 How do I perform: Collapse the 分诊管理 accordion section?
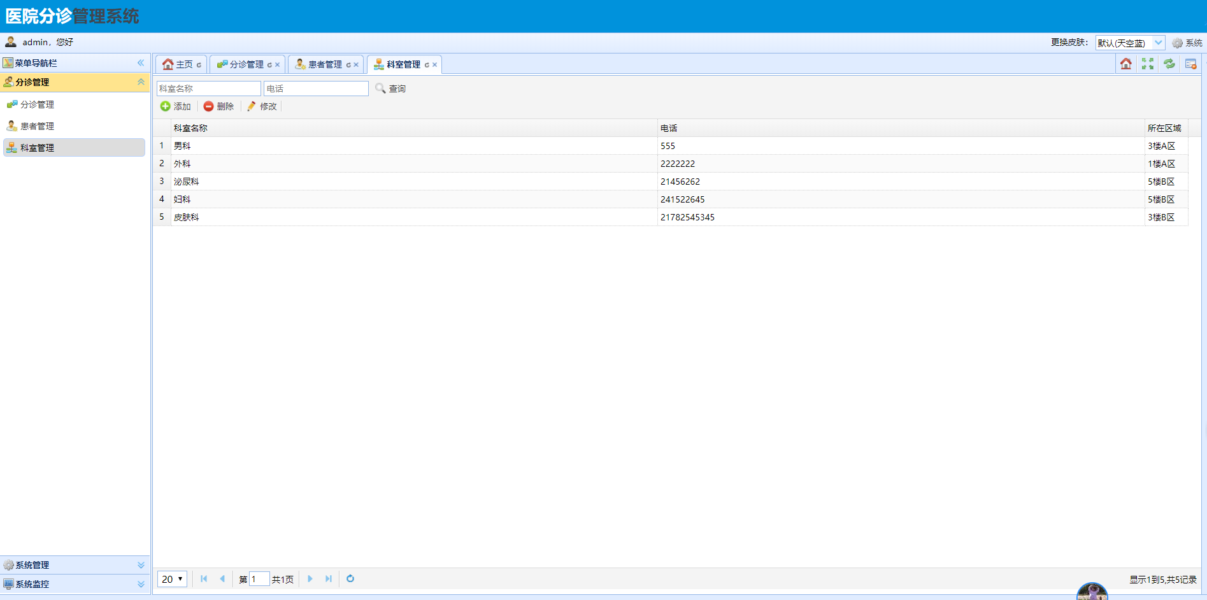(141, 82)
